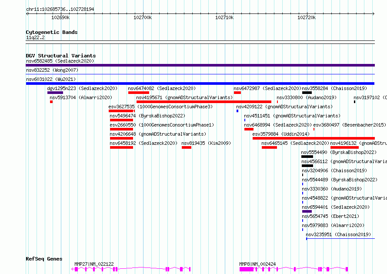Open the MMP8|NM_002424 gene label

tap(257, 264)
